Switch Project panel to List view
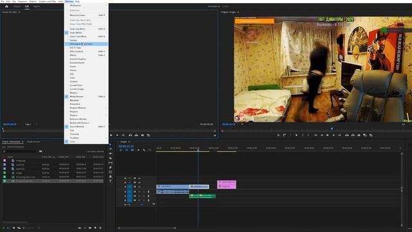The image size is (412, 232). click(x=8, y=227)
